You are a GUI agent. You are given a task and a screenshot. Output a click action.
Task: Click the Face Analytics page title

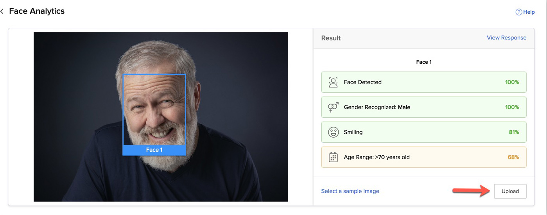[x=37, y=11]
